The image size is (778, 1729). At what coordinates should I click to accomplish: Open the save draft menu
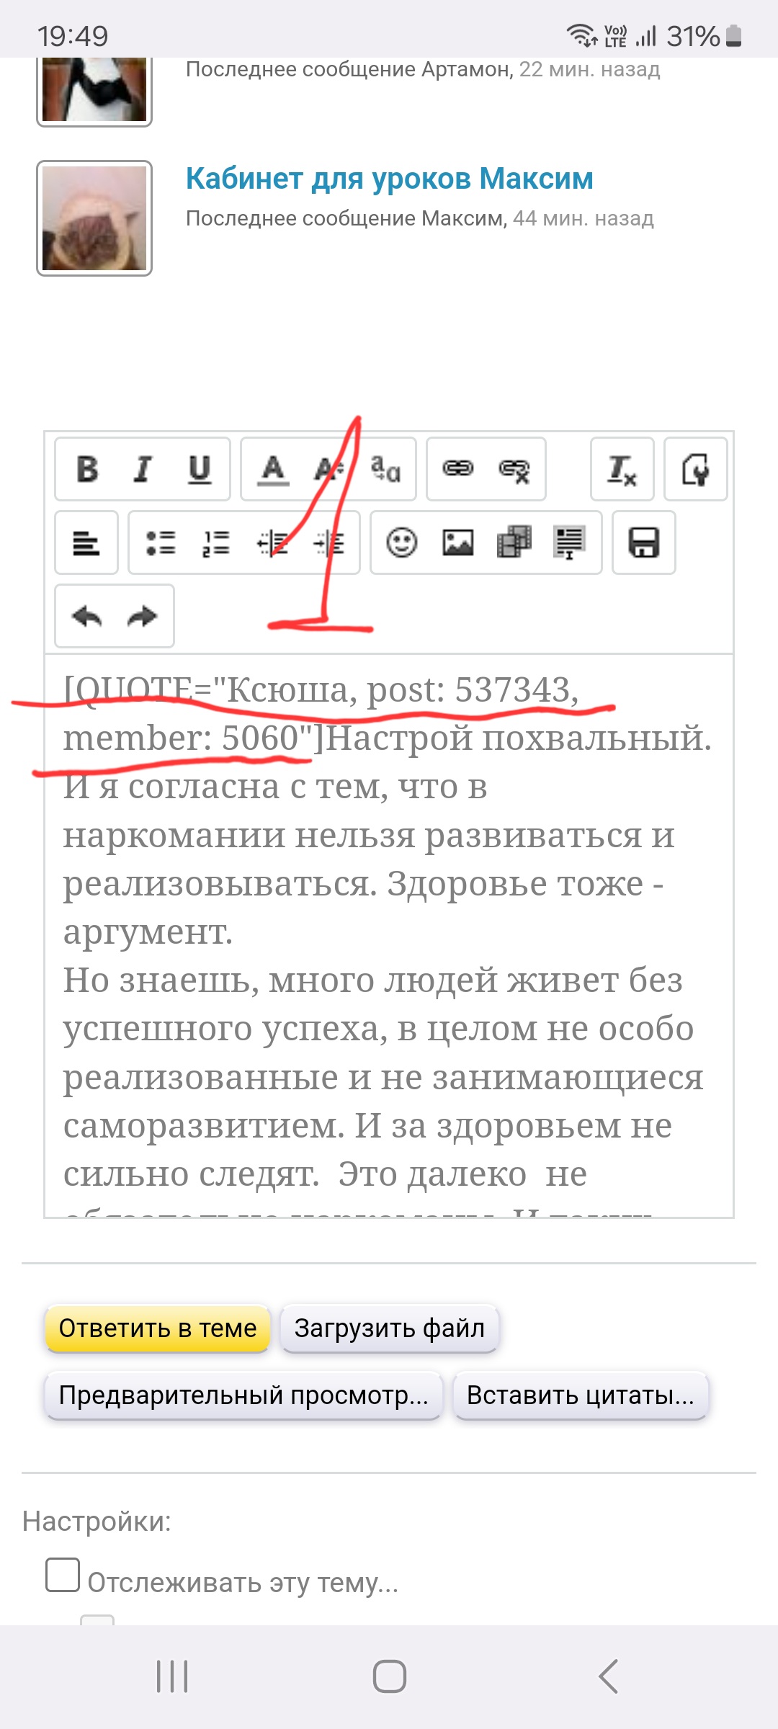click(x=643, y=543)
